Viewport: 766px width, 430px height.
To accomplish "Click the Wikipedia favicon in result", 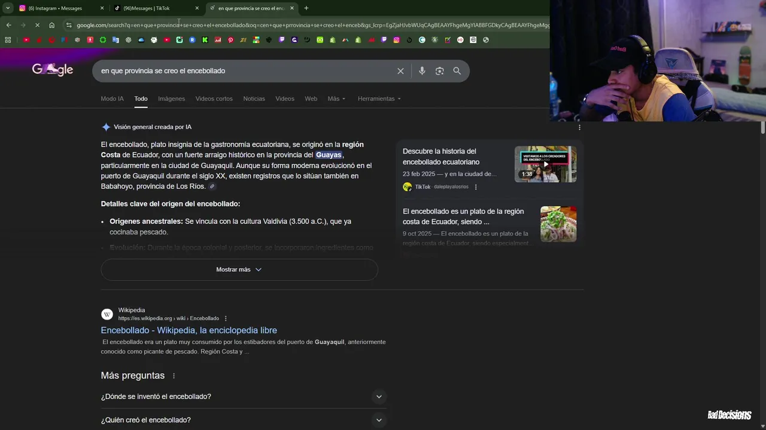I will click(x=107, y=315).
